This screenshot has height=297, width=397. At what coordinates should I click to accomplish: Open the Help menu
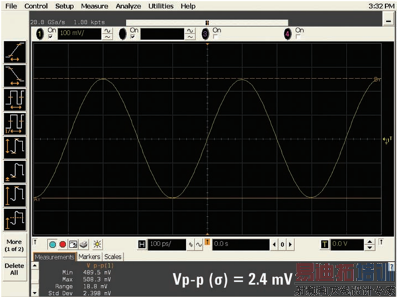[x=188, y=6]
